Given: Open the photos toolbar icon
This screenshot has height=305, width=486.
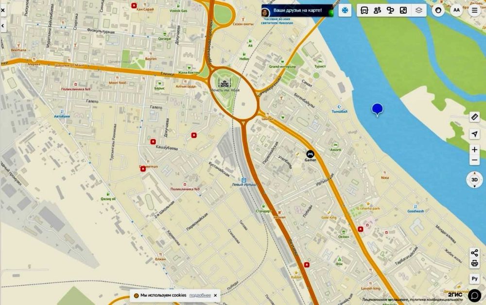Looking at the screenshot, I should click(403, 11).
